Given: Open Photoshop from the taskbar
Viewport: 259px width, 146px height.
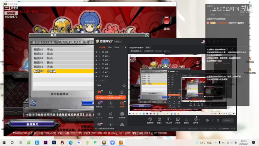Looking at the screenshot, I should (54, 142).
